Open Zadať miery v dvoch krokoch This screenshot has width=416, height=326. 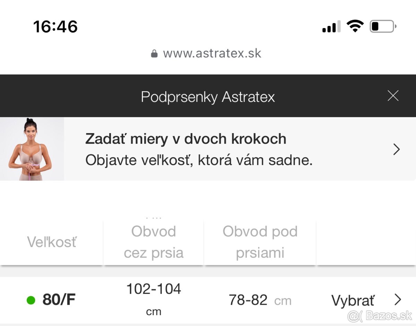pos(186,139)
